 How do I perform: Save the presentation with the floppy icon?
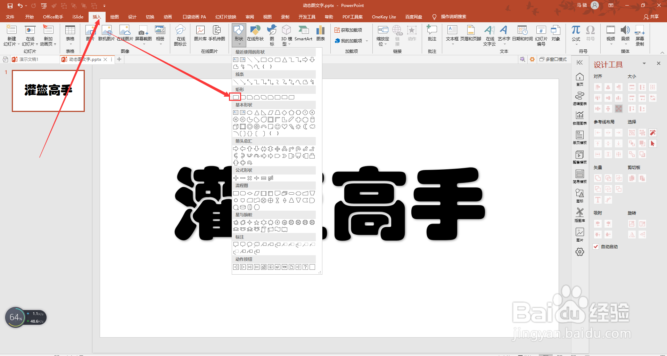(x=10, y=6)
